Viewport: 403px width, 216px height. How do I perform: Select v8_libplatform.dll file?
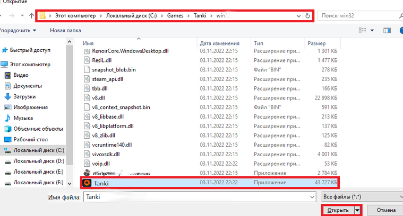pos(113,126)
